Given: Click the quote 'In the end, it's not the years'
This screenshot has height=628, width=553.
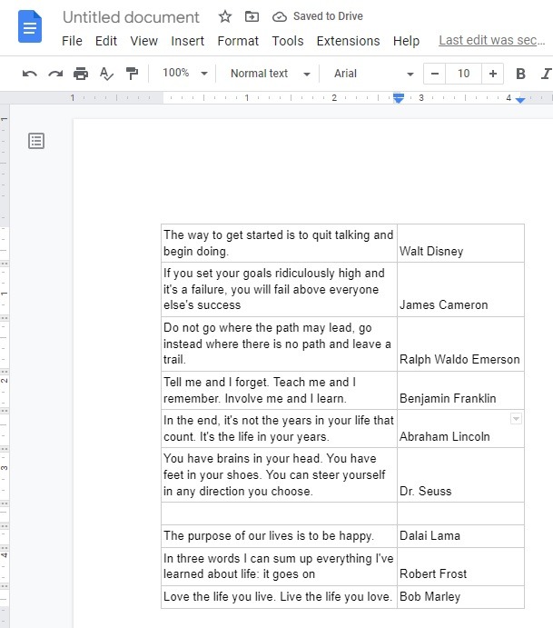Looking at the screenshot, I should pyautogui.click(x=278, y=429).
